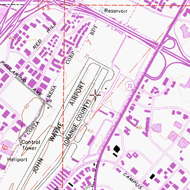Click the JOHN label on the runway
Screen dimensions: 190x190
(38, 166)
